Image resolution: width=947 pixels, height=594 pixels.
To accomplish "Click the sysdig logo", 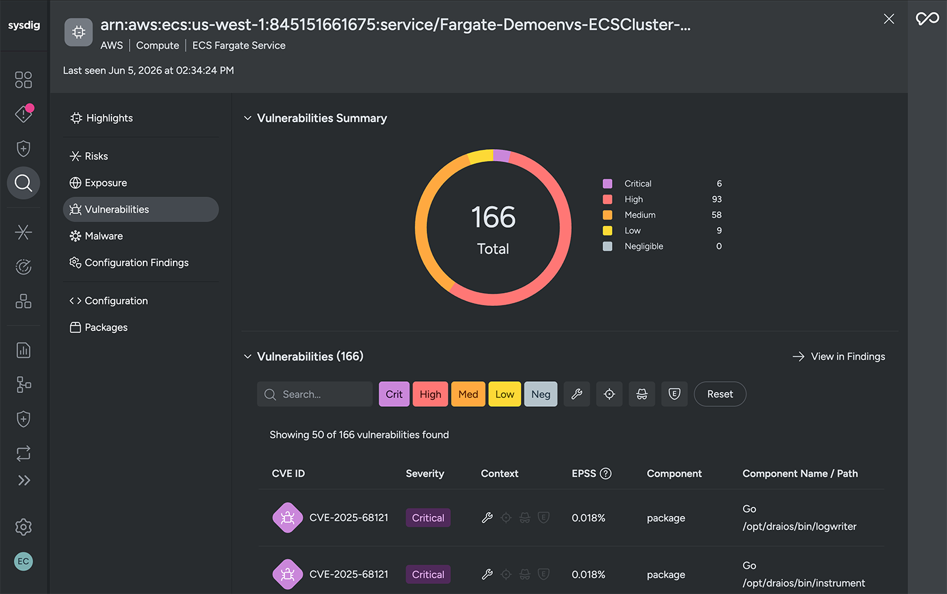I will click(x=24, y=25).
